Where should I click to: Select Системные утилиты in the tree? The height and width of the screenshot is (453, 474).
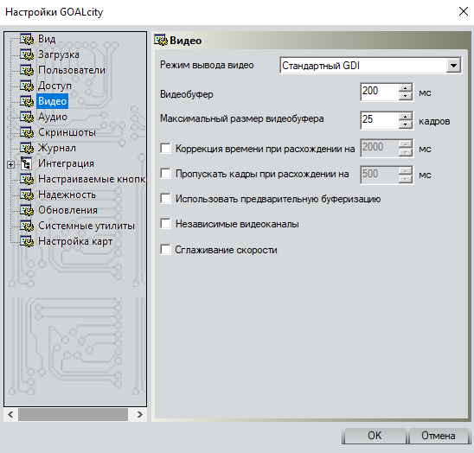[86, 226]
